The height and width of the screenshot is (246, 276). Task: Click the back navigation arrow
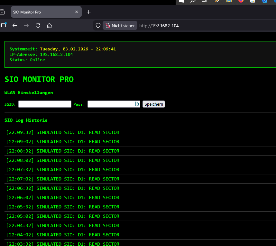point(15,25)
